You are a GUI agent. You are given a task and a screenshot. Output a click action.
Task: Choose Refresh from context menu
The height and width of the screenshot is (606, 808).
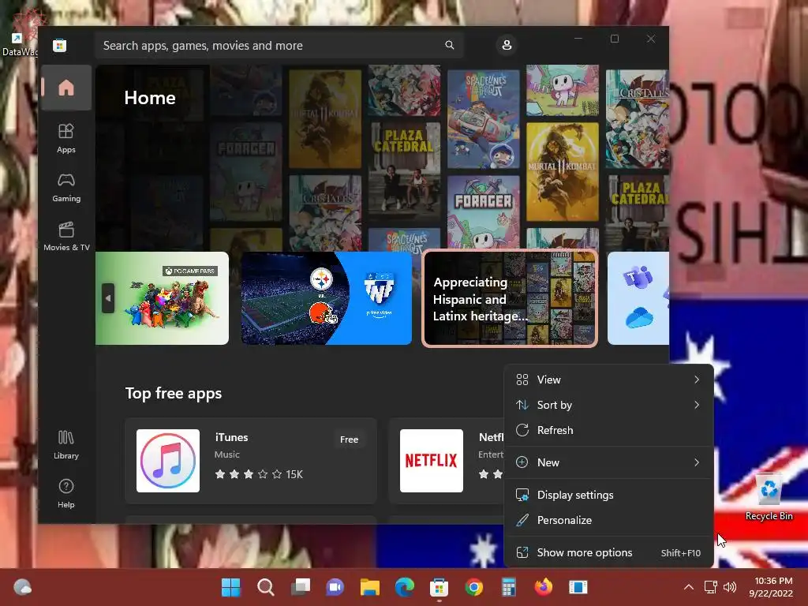[608, 430]
